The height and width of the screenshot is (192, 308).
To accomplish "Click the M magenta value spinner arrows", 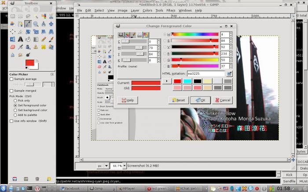I will (x=159, y=48).
